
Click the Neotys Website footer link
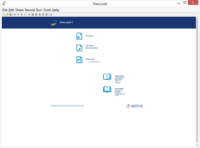click(x=54, y=105)
